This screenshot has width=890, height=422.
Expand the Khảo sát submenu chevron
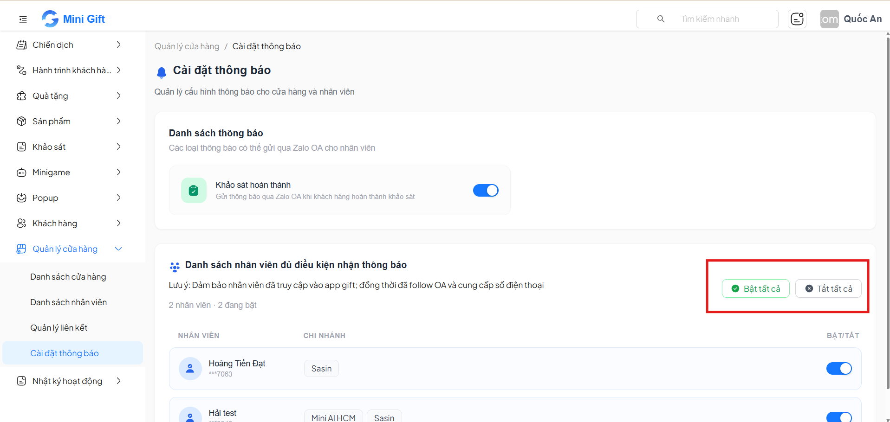[x=118, y=147]
